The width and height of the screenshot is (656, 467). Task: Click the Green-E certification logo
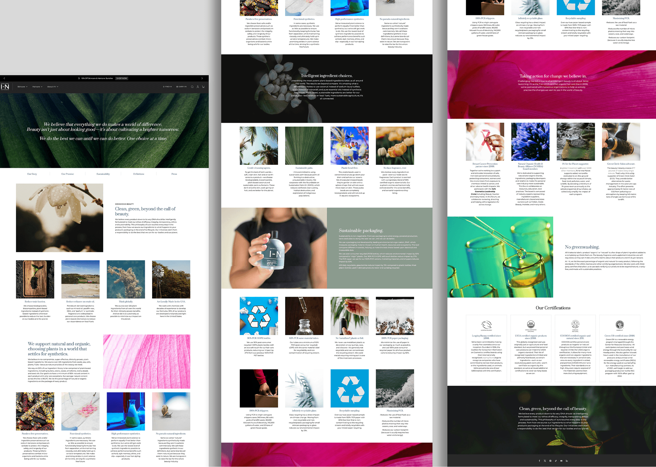pos(620,325)
